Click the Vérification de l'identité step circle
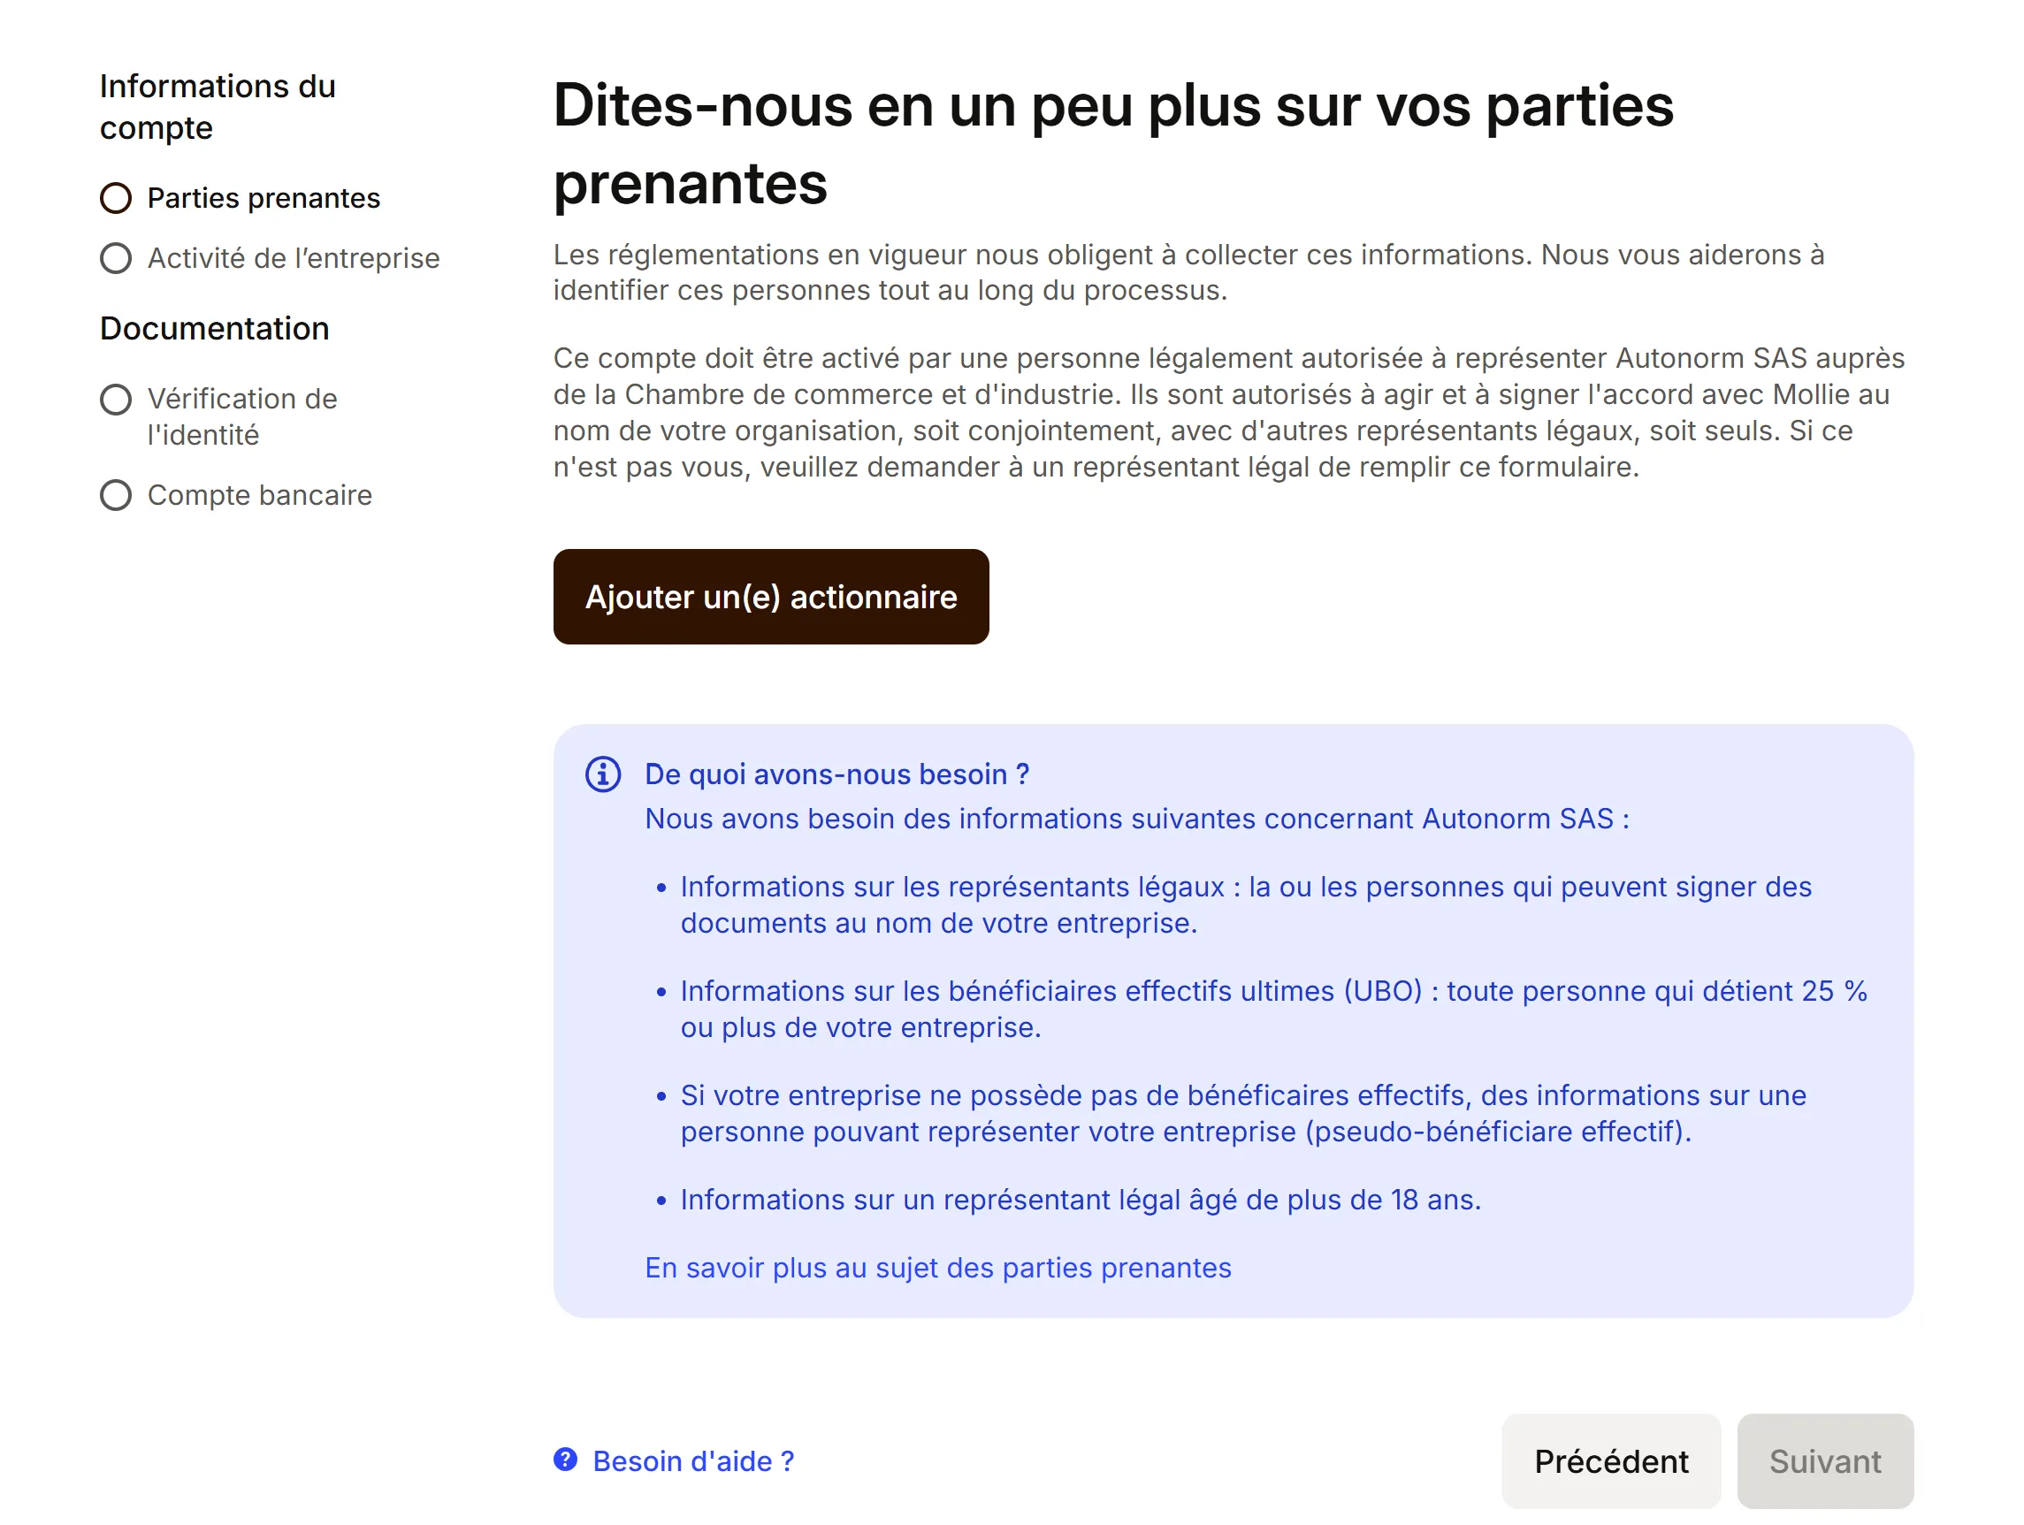2024x1525 pixels. click(115, 399)
